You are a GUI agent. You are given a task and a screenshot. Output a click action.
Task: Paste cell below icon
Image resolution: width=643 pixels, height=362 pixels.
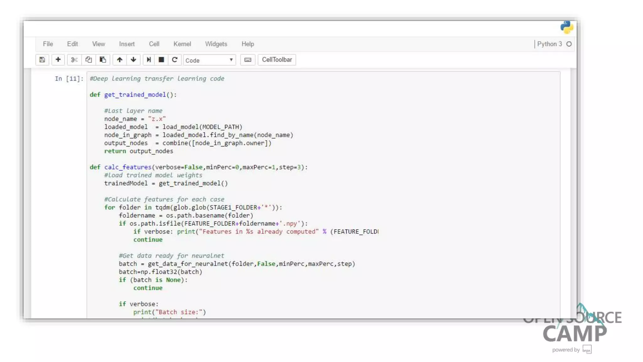pos(103,60)
